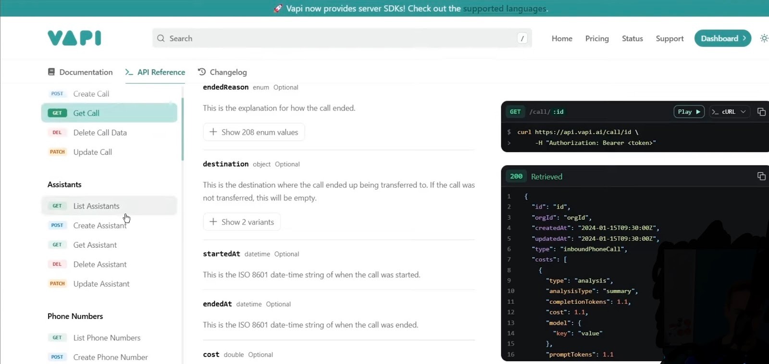Image resolution: width=769 pixels, height=364 pixels.
Task: Expand Show 2 variants
Action: coord(242,222)
